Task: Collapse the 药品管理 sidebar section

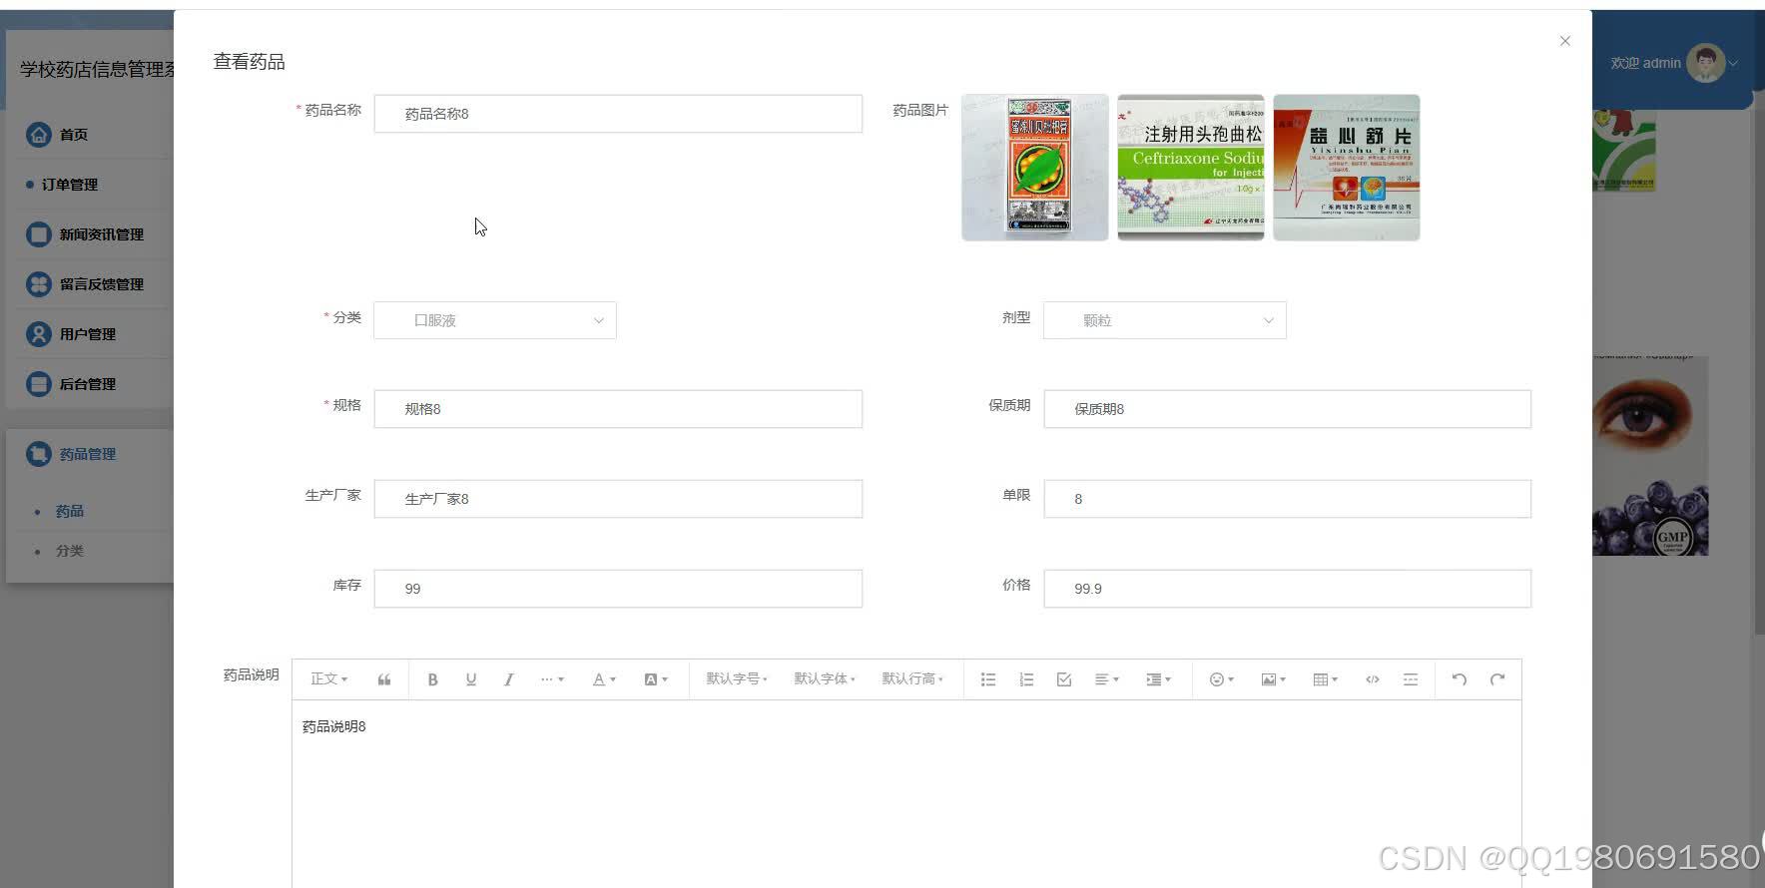Action: [x=87, y=454]
